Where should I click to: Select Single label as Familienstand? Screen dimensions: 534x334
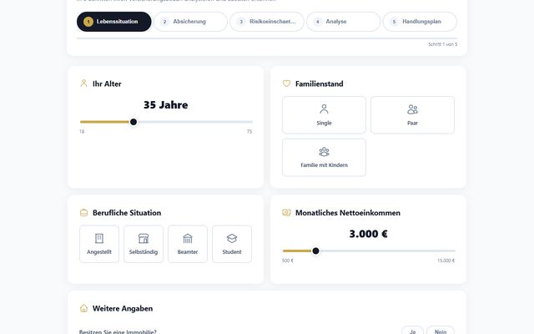[x=324, y=123]
